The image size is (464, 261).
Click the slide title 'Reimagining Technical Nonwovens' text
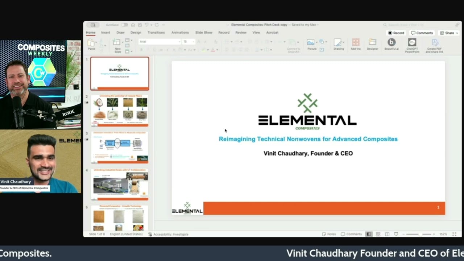pos(308,139)
